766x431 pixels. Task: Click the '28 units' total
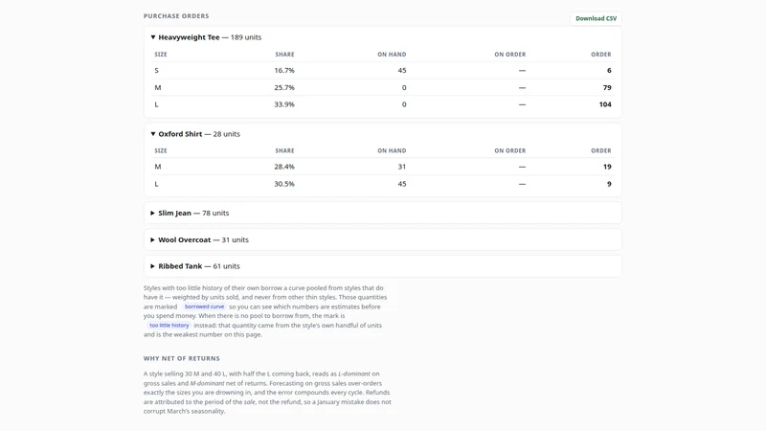coord(226,134)
